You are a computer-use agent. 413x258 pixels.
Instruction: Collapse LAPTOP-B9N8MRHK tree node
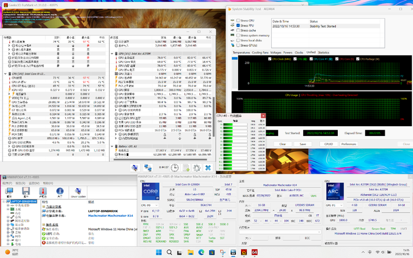[x=4, y=201]
